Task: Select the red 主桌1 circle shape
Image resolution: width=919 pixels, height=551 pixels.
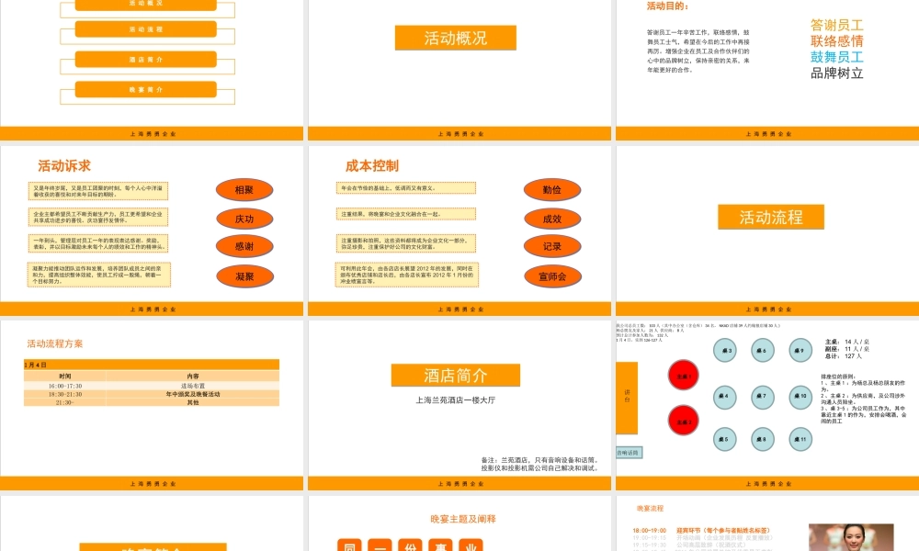Action: click(x=683, y=376)
